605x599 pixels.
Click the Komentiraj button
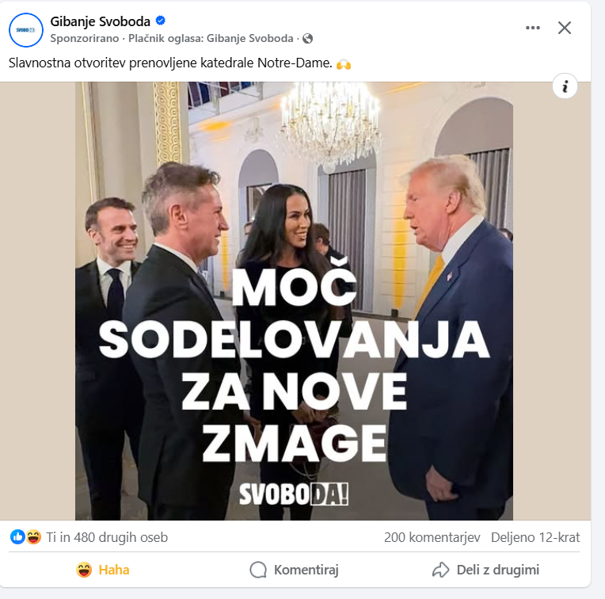tap(294, 570)
